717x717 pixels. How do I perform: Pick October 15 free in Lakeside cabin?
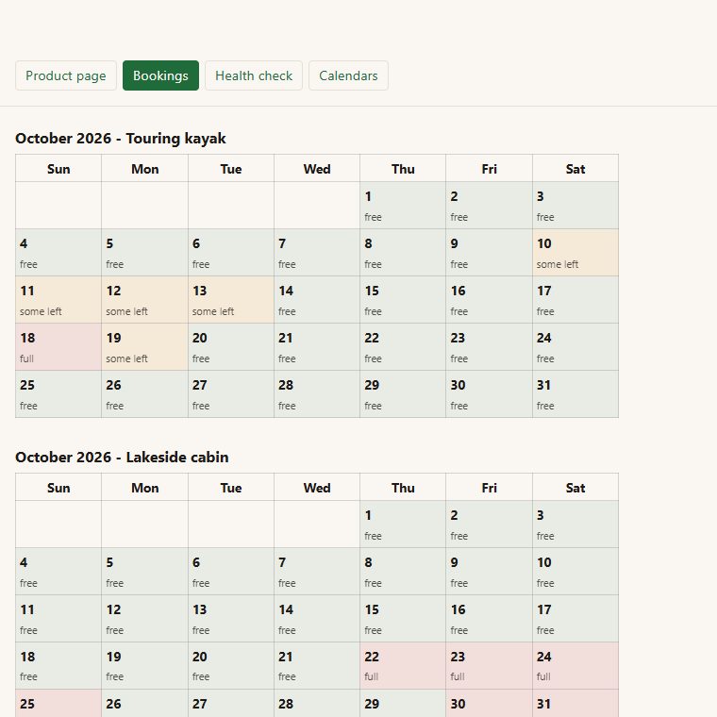tap(403, 619)
